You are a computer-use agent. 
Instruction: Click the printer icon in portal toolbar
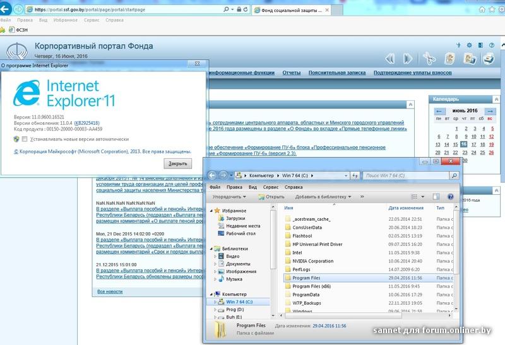[489, 58]
